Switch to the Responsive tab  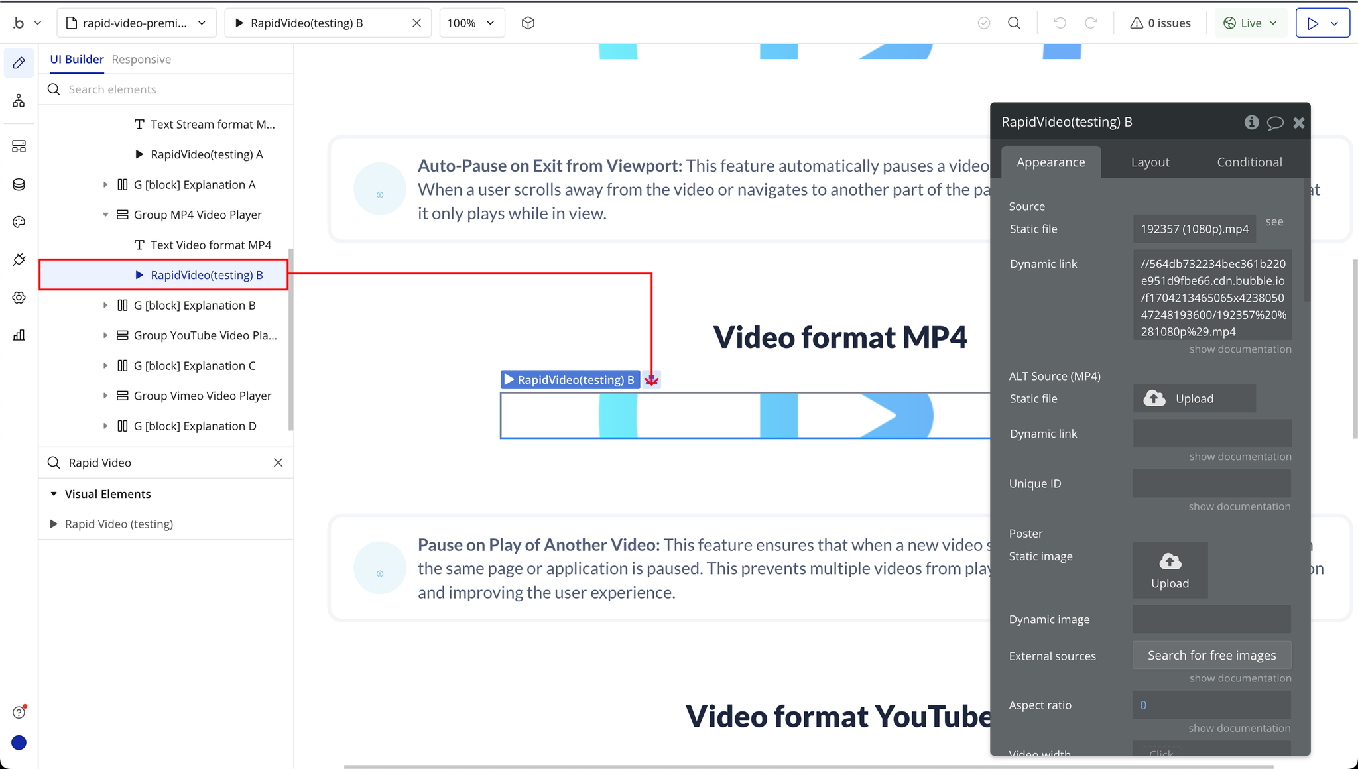click(141, 60)
